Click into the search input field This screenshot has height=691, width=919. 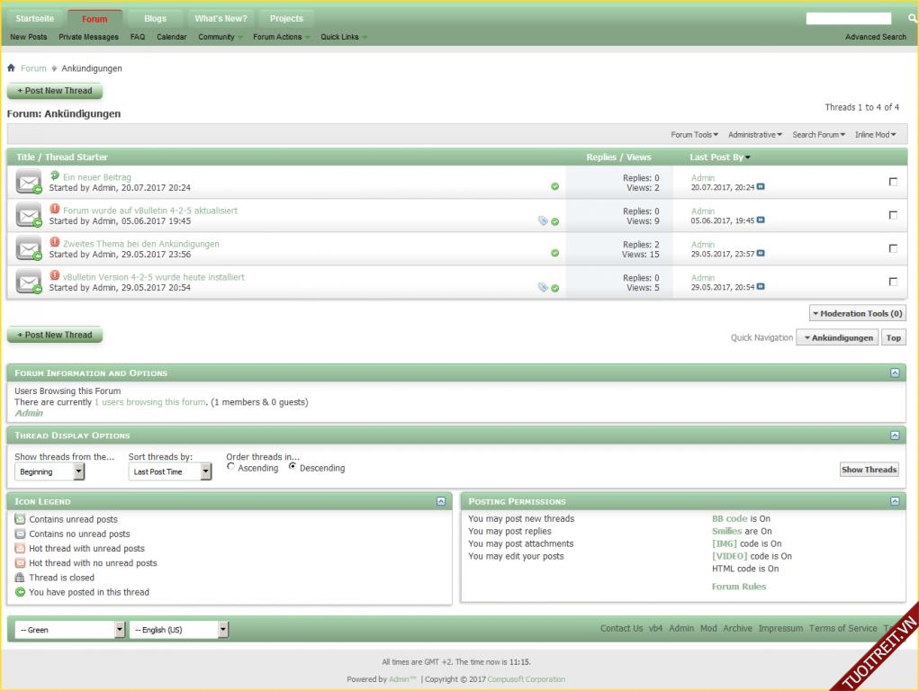coord(848,18)
